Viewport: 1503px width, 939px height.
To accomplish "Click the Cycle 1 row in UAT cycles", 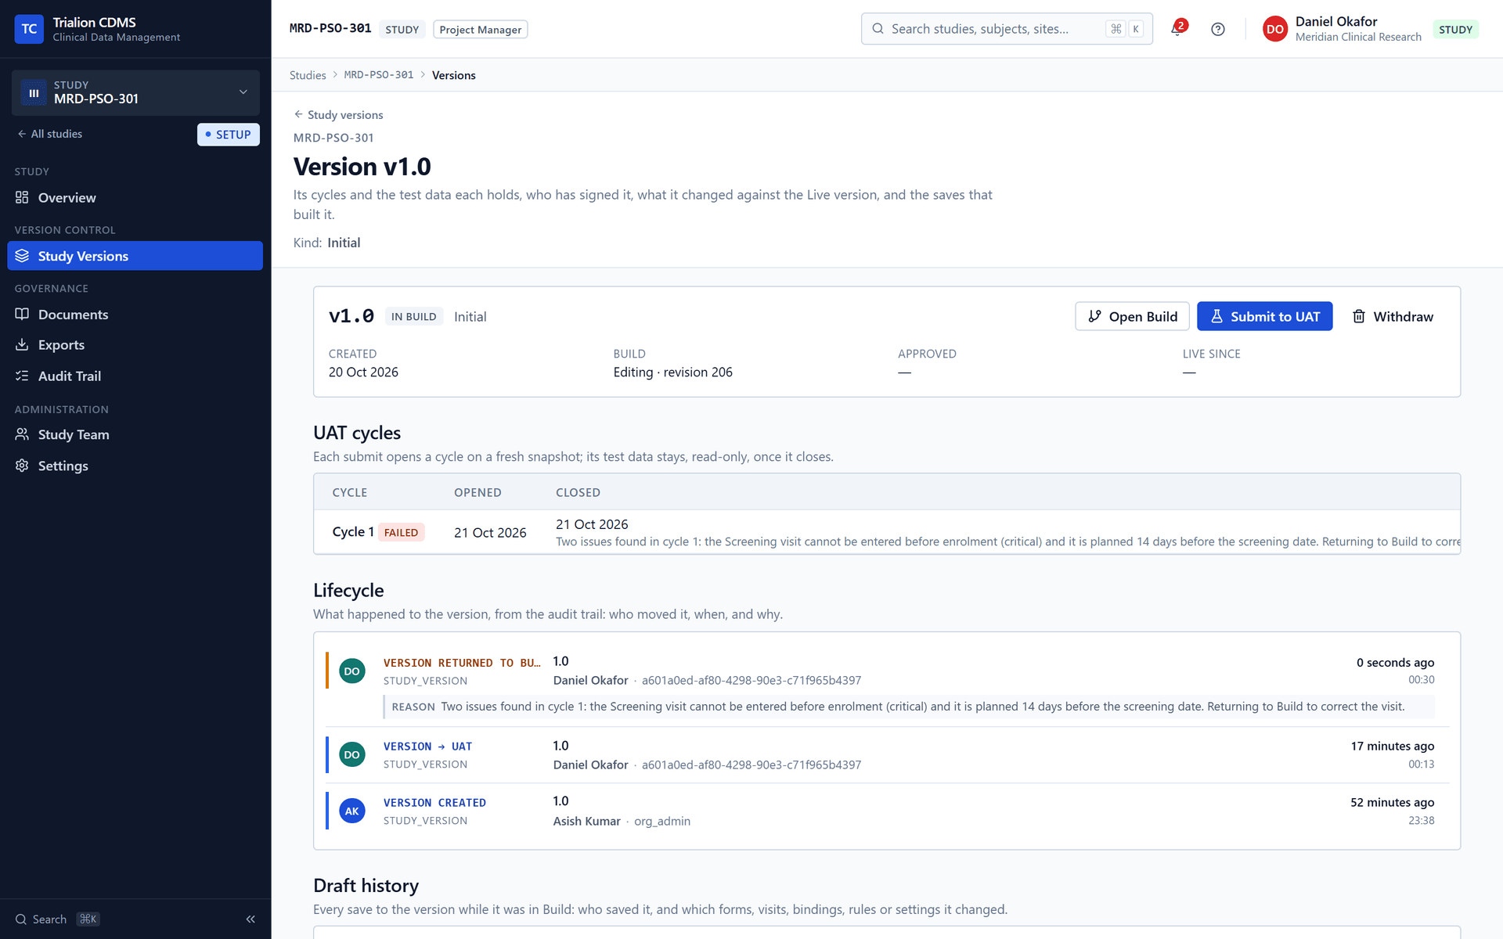I will pyautogui.click(x=886, y=532).
